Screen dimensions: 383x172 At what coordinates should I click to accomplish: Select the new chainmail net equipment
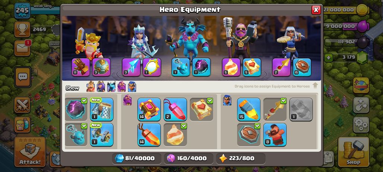click(102, 109)
